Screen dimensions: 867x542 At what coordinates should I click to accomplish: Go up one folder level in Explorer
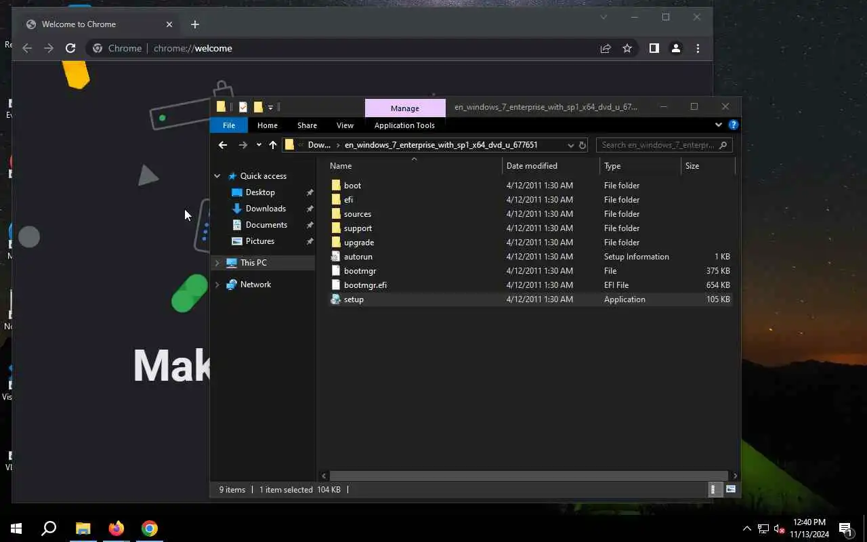273,144
